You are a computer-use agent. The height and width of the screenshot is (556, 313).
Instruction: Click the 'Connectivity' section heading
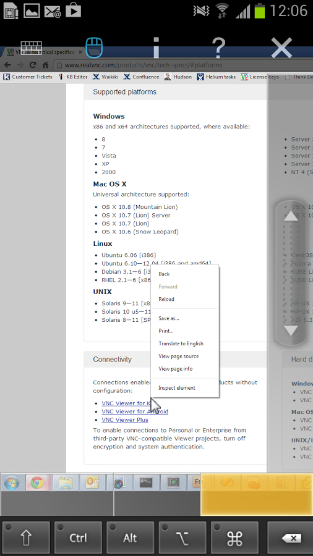(x=112, y=360)
